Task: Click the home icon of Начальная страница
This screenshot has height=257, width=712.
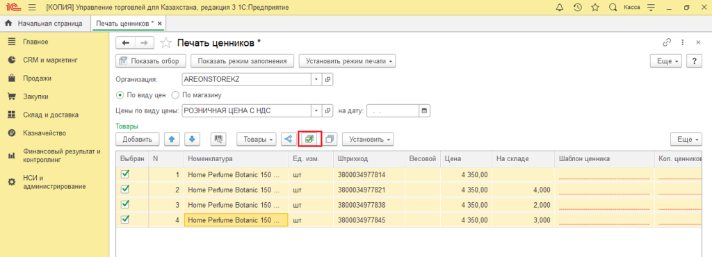Action: [8, 23]
